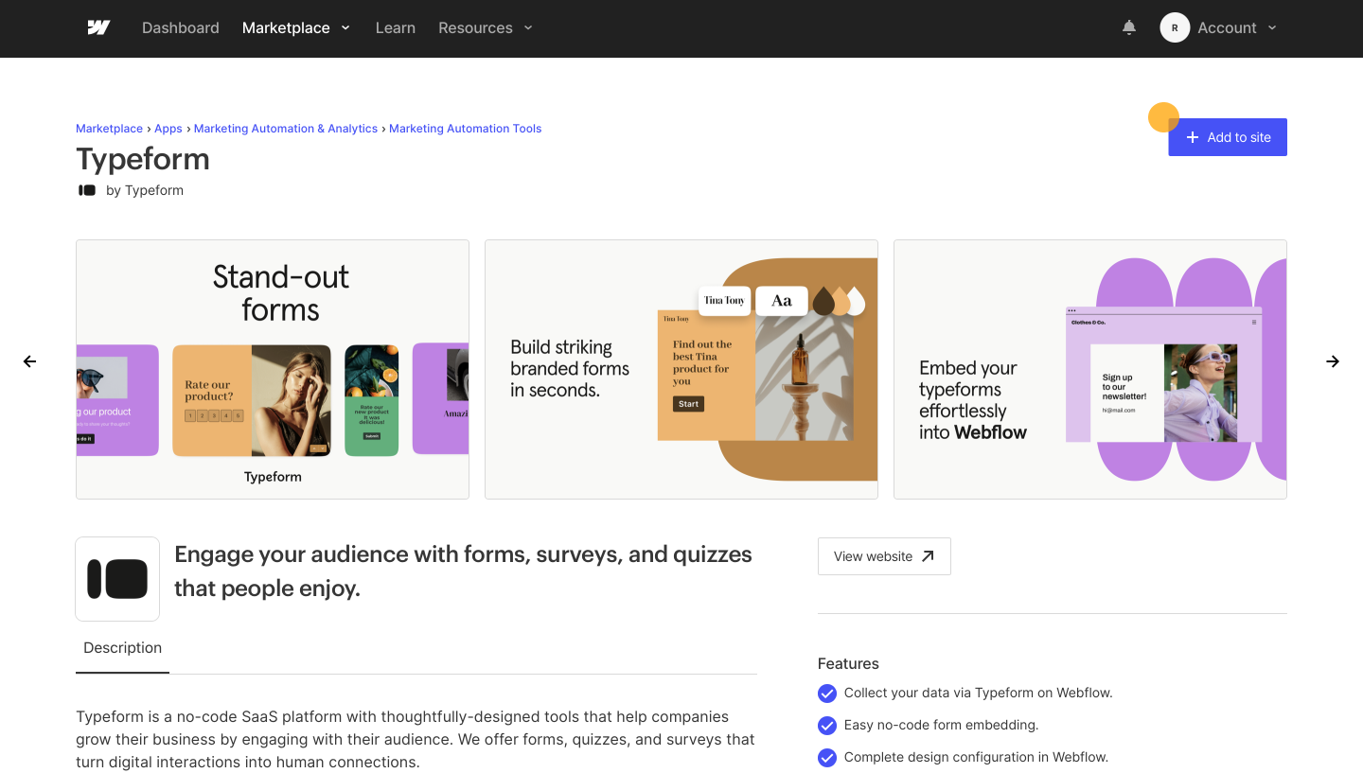This screenshot has width=1363, height=773.
Task: Open Marketing Automation & Analytics breadcrumb
Action: [286, 129]
